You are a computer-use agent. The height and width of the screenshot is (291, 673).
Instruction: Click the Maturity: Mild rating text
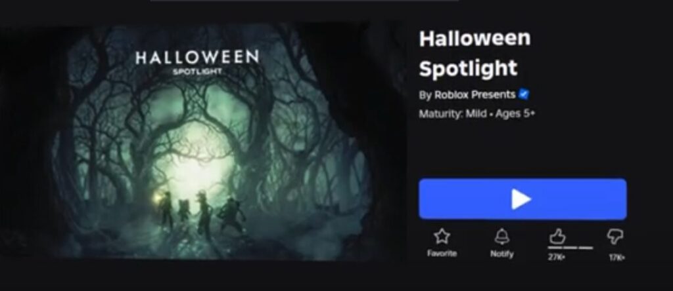(x=453, y=114)
